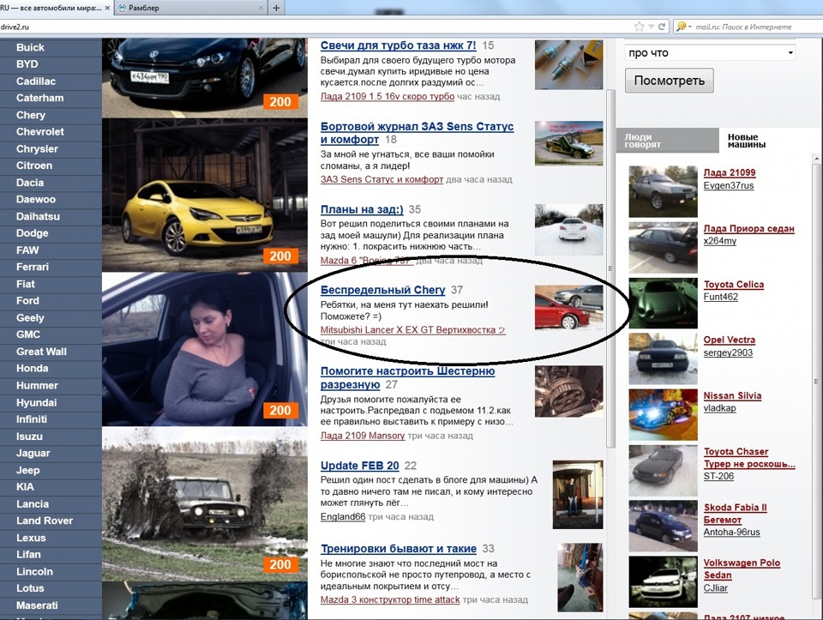Click the drive2.ru address field

point(315,27)
